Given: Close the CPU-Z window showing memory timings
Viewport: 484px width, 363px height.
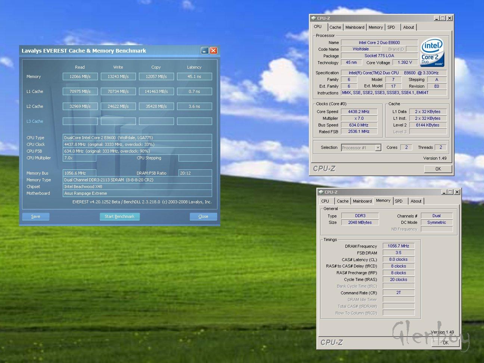Looking at the screenshot, I should point(457,192).
